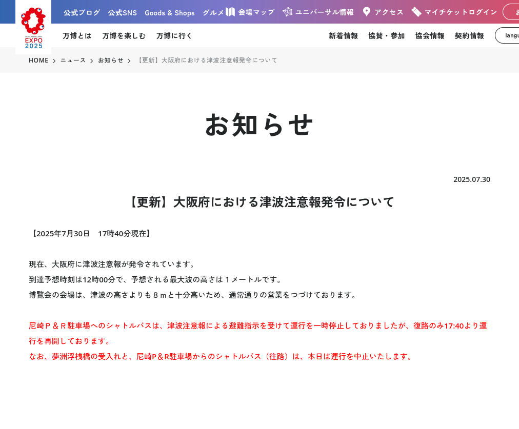
Task: Click the venue map icon
Action: [x=230, y=12]
